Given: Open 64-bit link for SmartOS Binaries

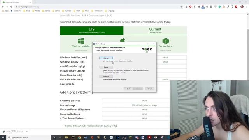Looking at the screenshot, I should pos(144,101).
